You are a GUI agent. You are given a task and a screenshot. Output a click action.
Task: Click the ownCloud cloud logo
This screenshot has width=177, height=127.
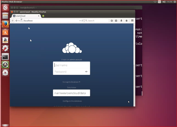[x=72, y=48]
